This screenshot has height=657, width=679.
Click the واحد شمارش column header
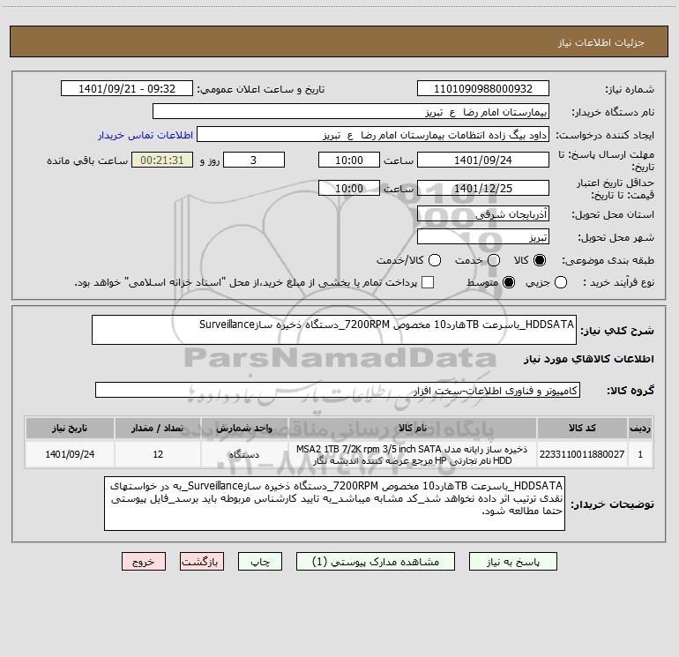[x=244, y=428]
